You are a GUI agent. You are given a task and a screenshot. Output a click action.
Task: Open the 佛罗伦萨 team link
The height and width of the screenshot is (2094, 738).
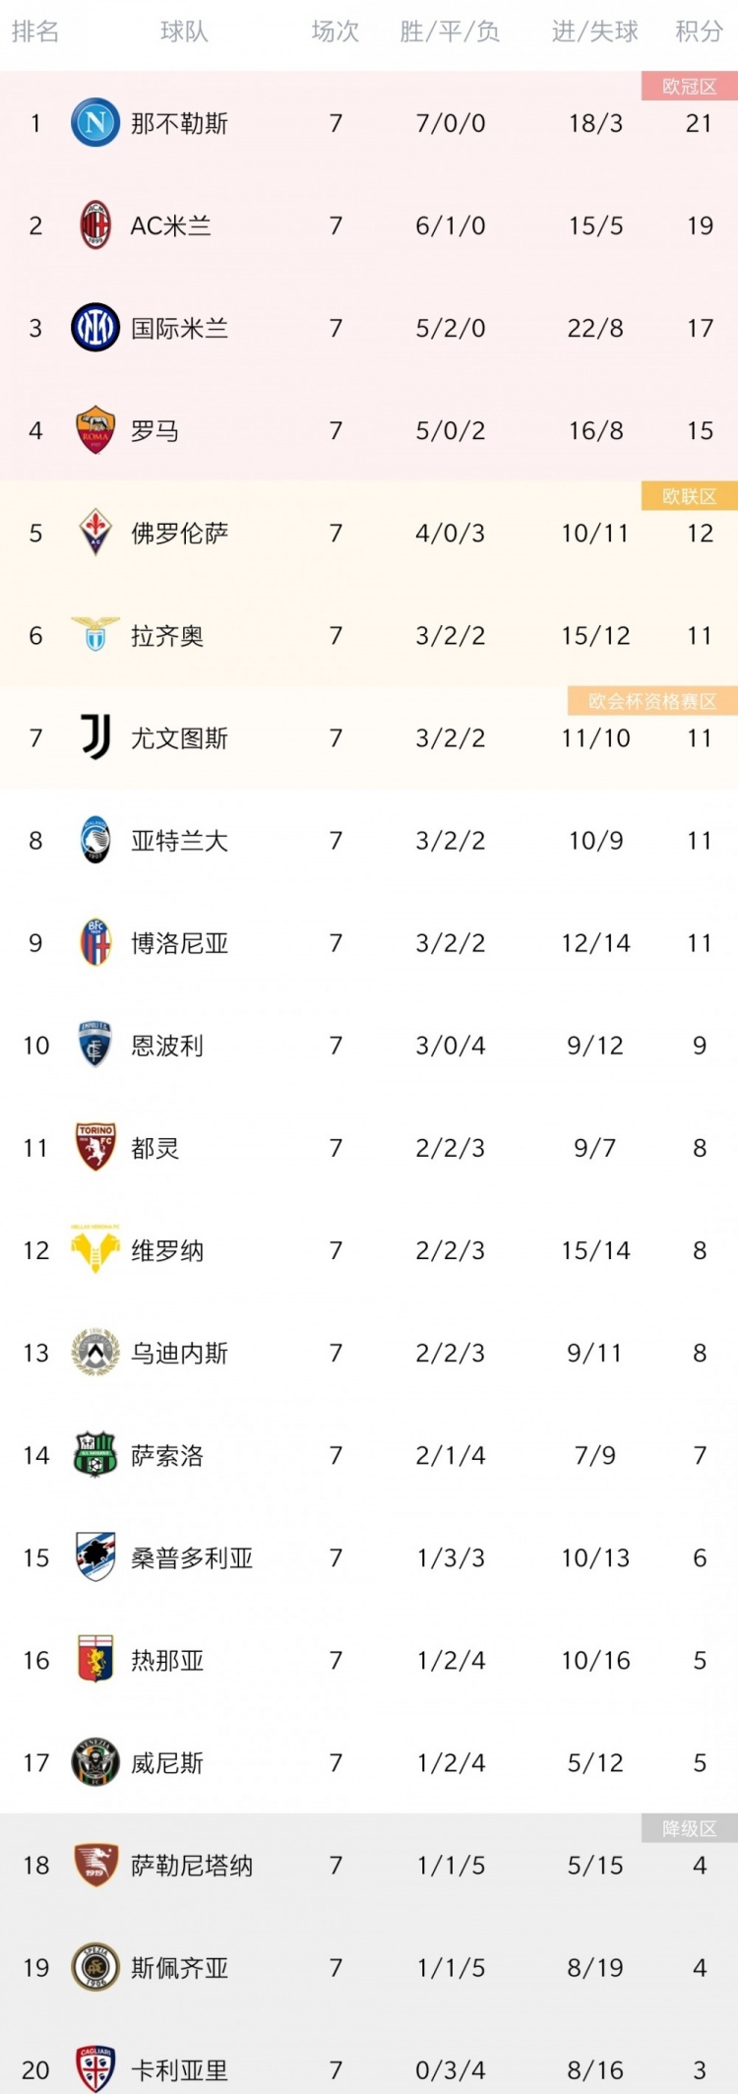pos(180,534)
